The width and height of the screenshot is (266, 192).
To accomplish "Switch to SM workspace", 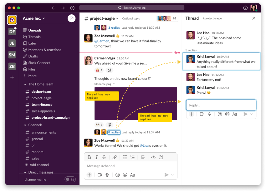I will (12, 55).
